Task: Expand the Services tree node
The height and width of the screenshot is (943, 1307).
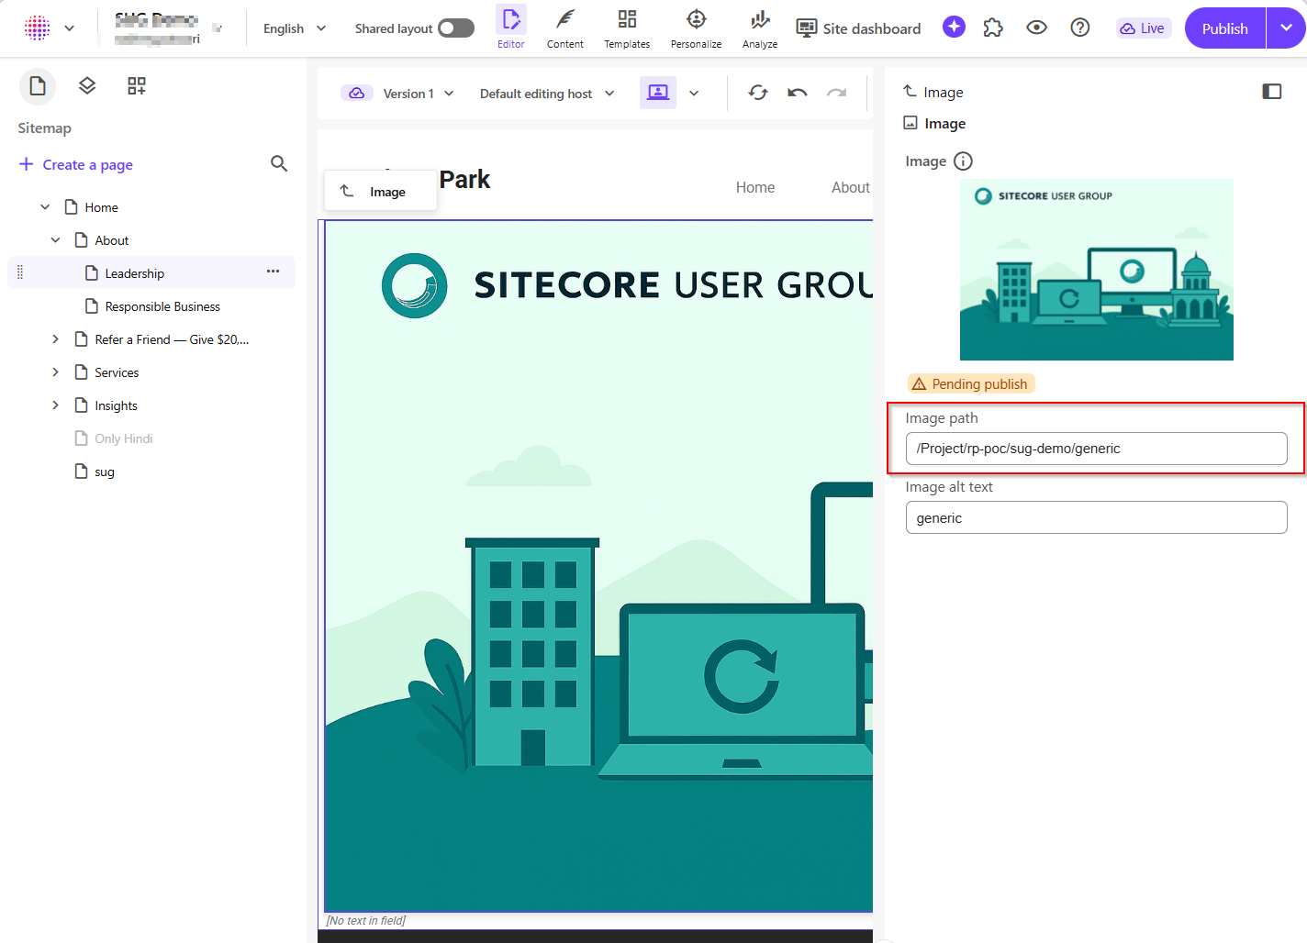Action: 55,372
